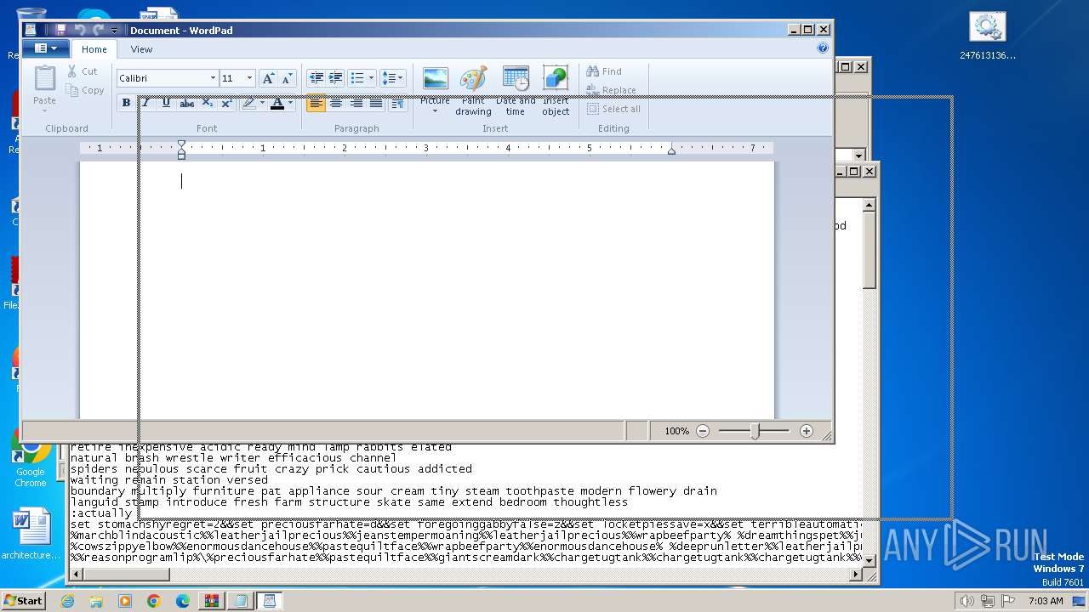
Task: Click the text highlight color pen
Action: point(248,103)
